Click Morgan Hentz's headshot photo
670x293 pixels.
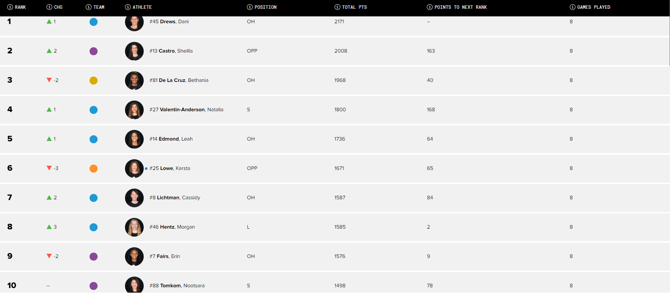[x=134, y=227]
